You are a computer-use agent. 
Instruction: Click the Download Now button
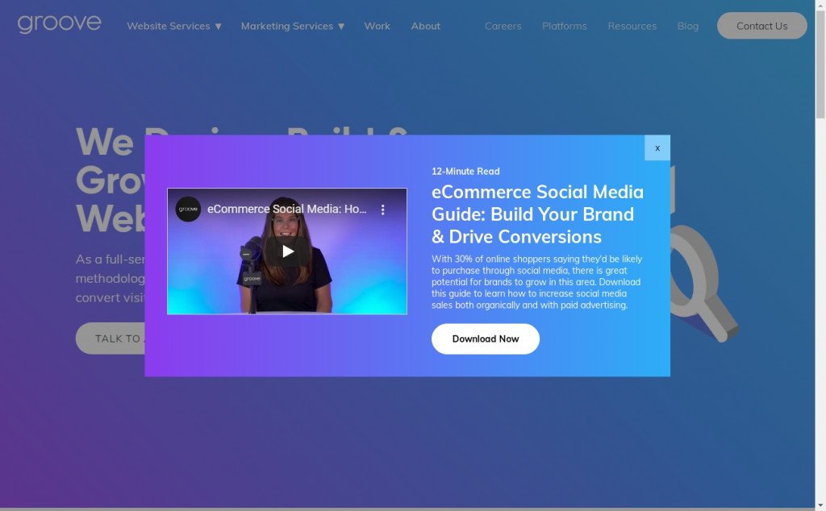tap(485, 339)
